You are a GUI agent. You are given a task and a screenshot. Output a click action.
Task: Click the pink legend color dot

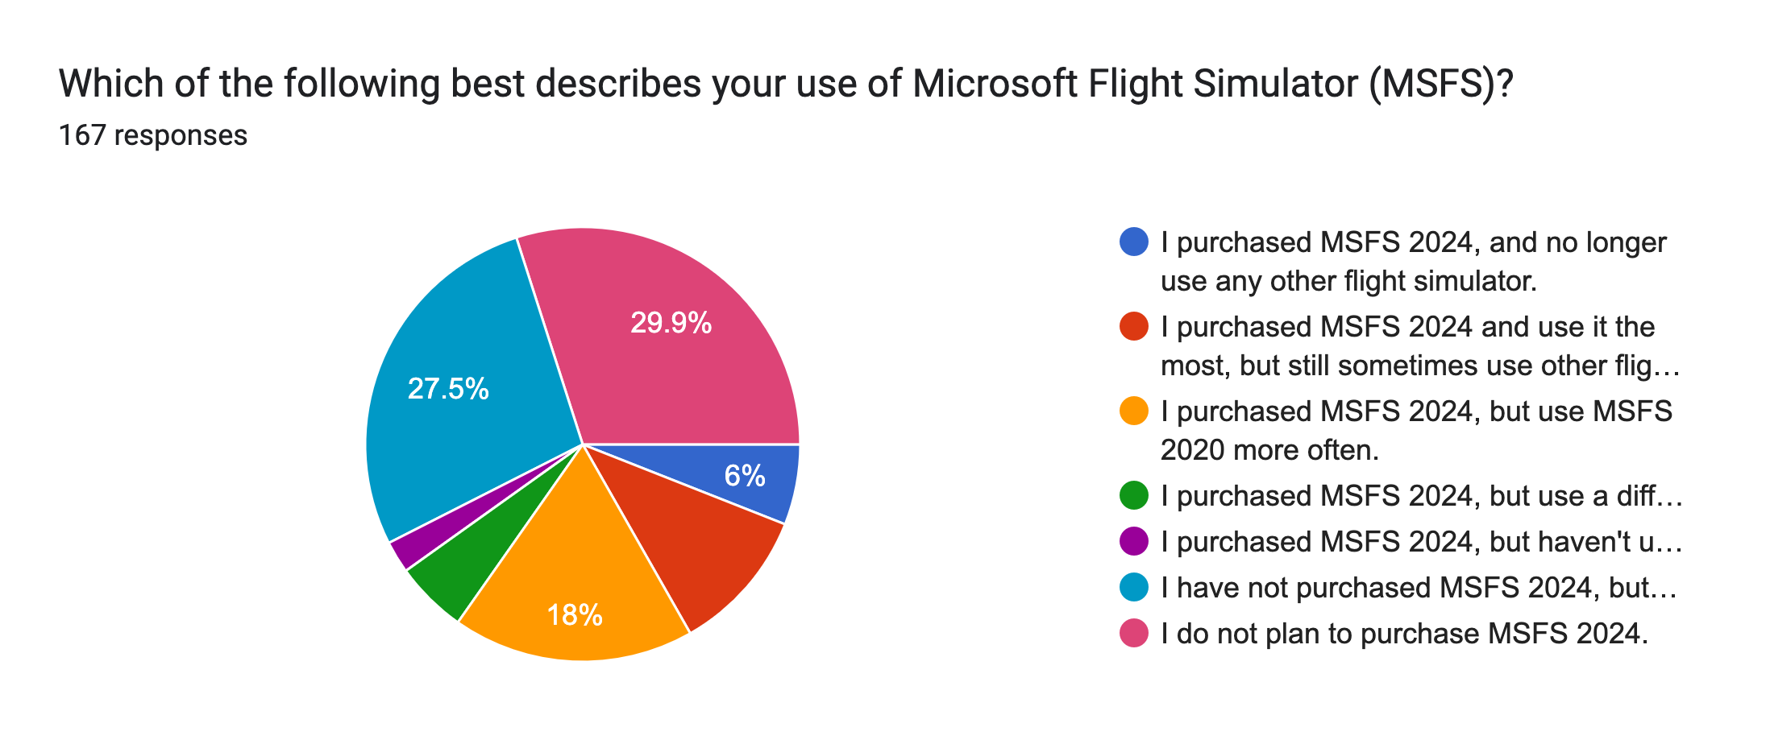[x=1133, y=634]
